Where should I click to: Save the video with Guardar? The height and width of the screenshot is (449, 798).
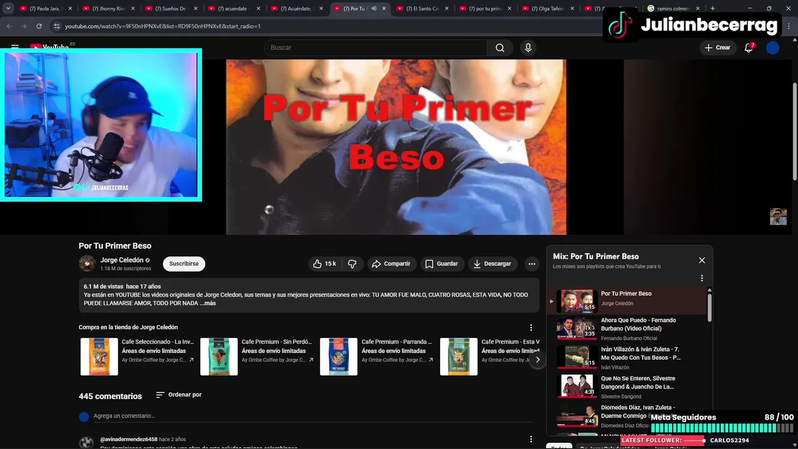[x=441, y=264]
